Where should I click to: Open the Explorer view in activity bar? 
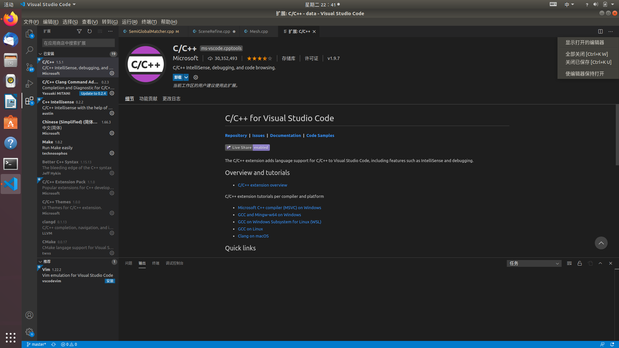[x=29, y=34]
